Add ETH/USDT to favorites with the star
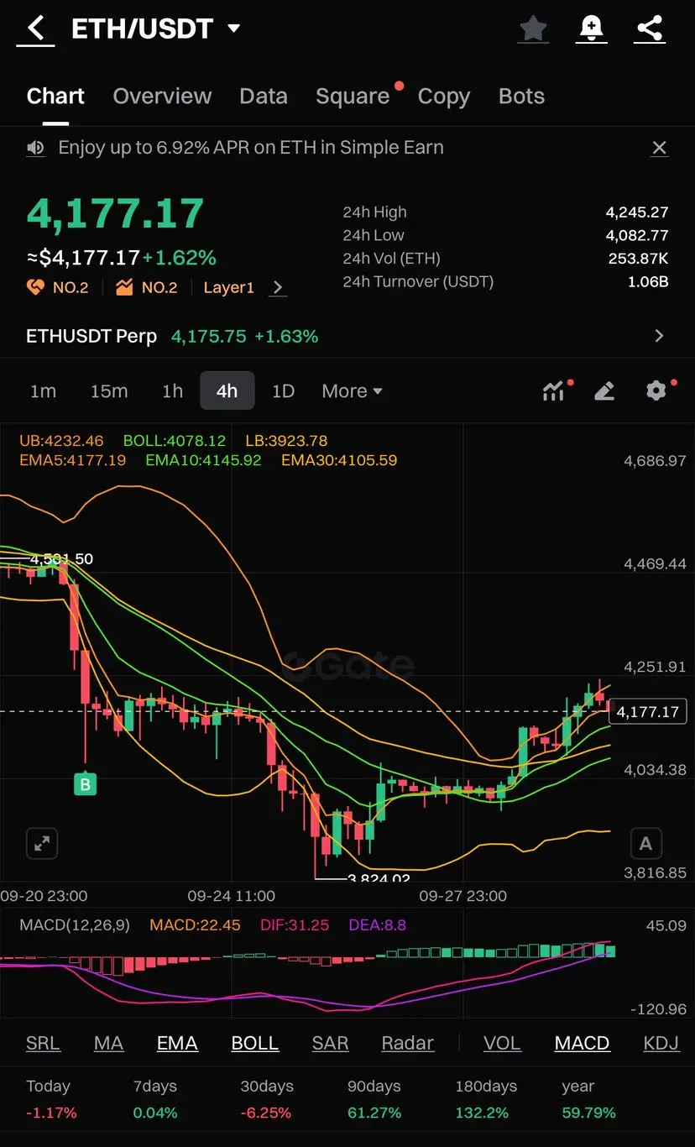Image resolution: width=695 pixels, height=1147 pixels. [533, 29]
